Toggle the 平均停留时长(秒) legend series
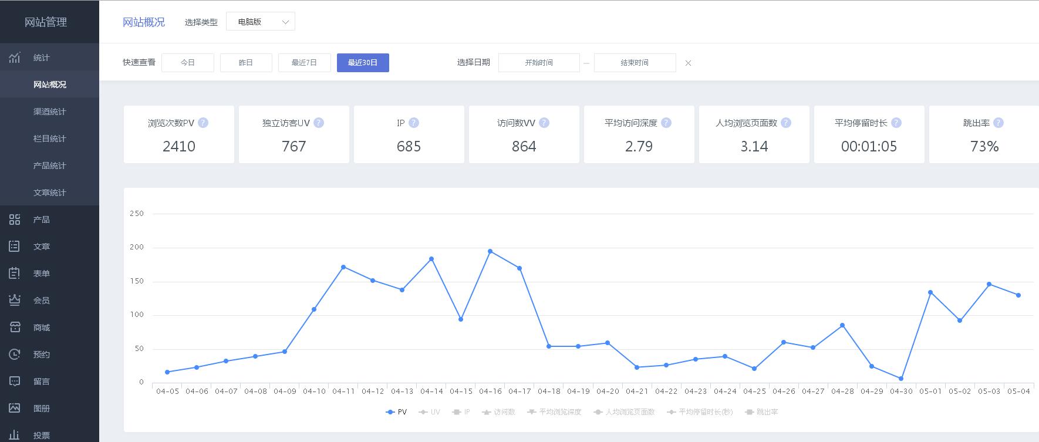Image resolution: width=1039 pixels, height=442 pixels. click(x=700, y=412)
